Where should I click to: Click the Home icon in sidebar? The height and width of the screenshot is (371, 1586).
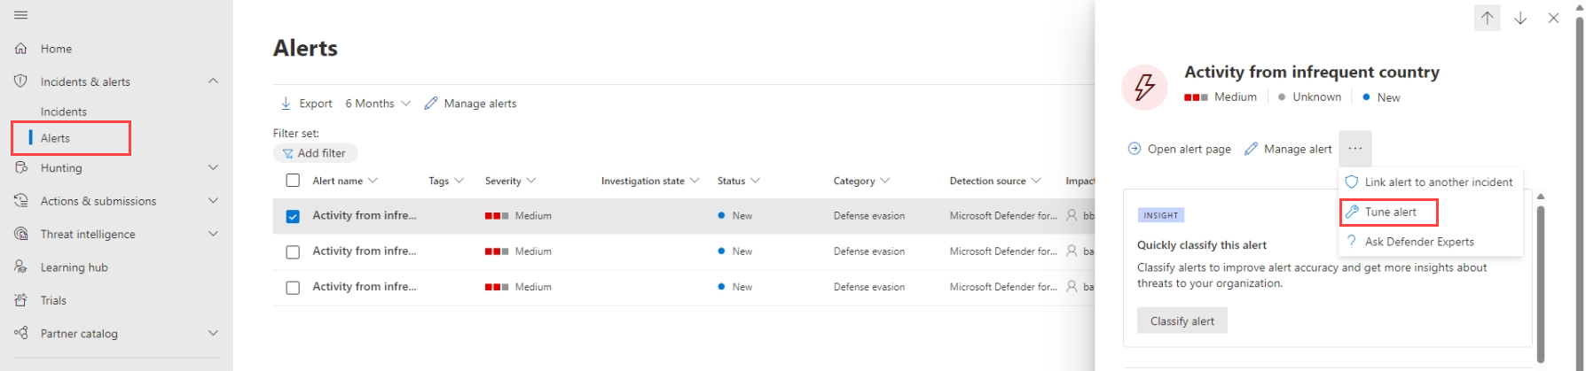click(x=20, y=49)
